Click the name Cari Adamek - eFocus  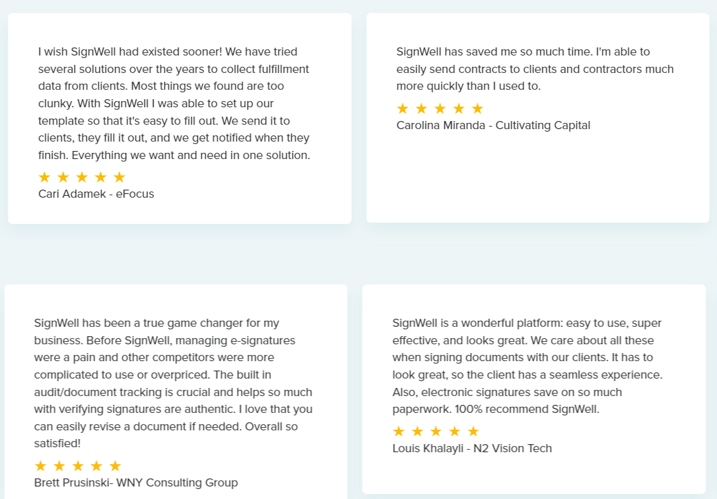coord(96,194)
